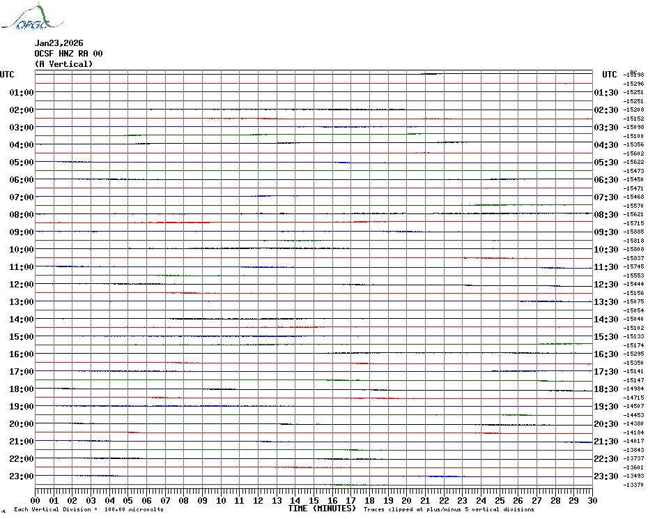648x519 pixels.
Task: Click the DC offset value -14984
Action: (x=633, y=389)
